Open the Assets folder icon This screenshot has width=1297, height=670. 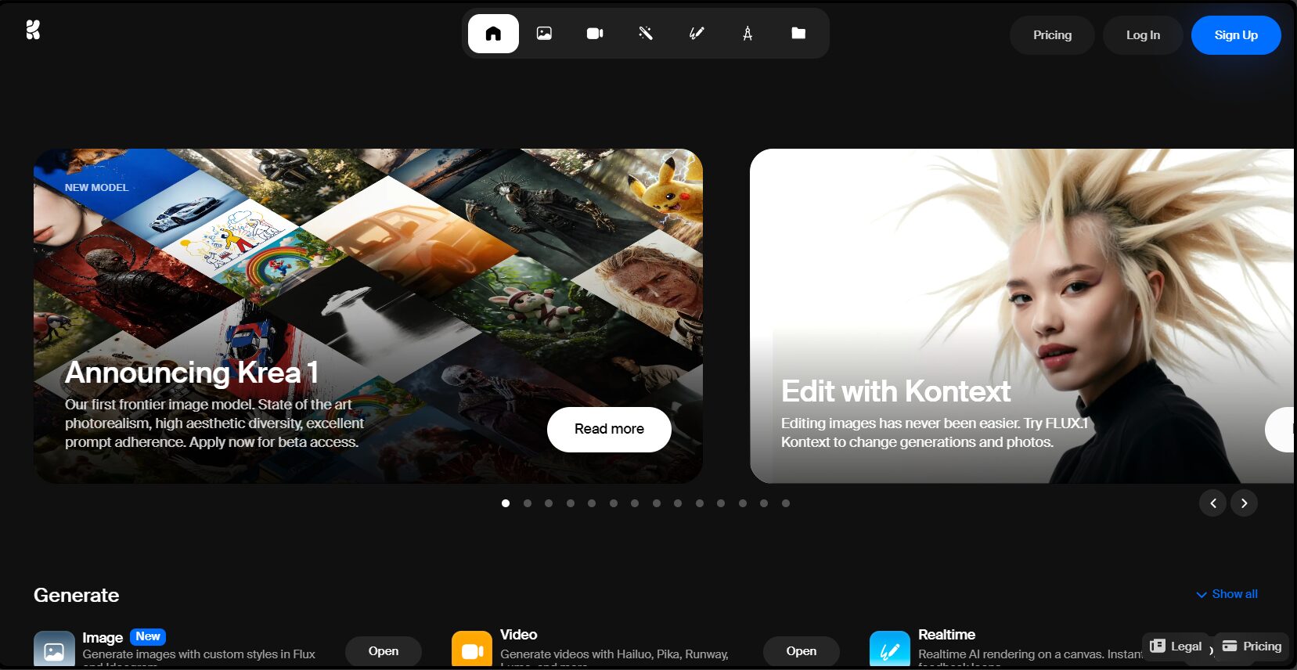tap(798, 34)
